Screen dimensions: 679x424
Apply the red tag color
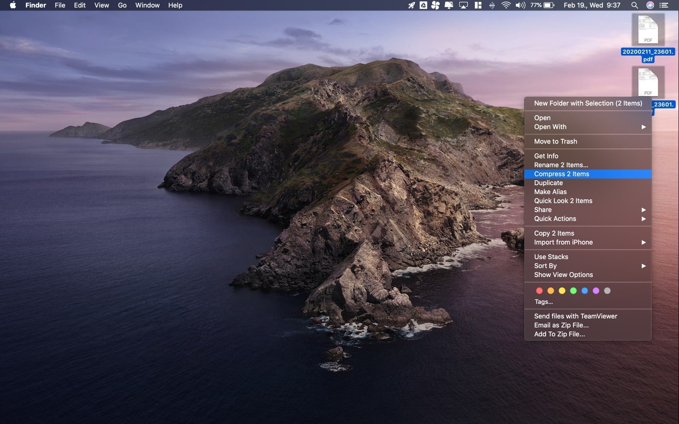pos(539,291)
